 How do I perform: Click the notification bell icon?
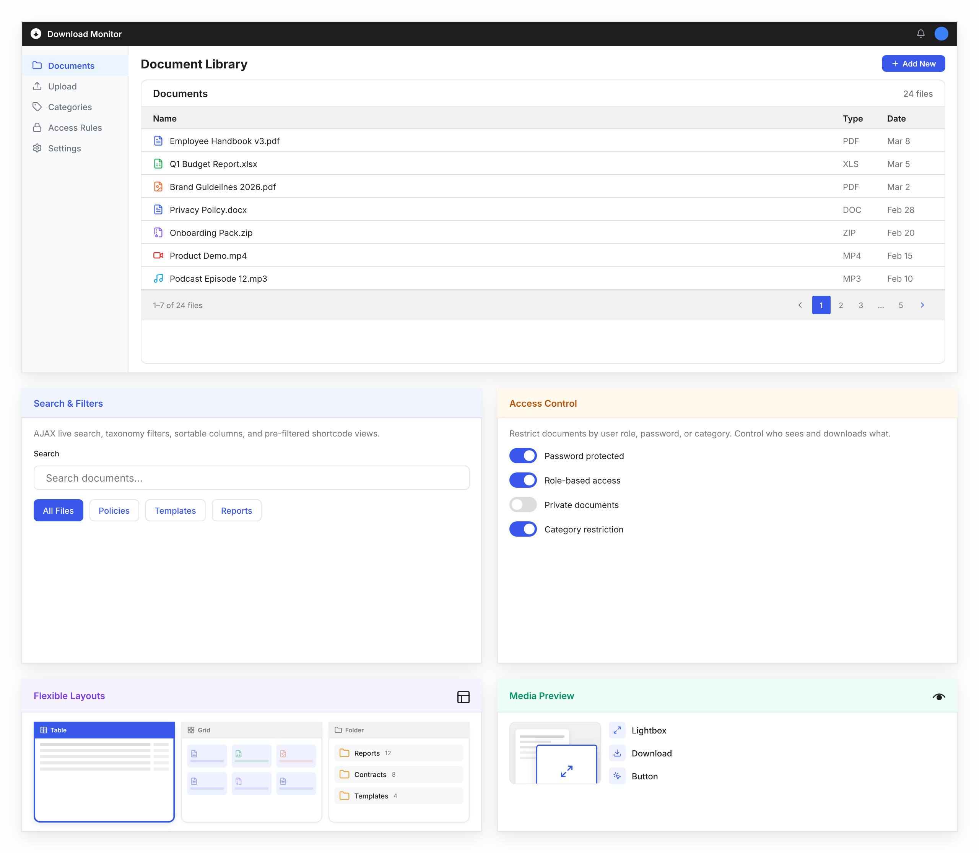point(921,34)
